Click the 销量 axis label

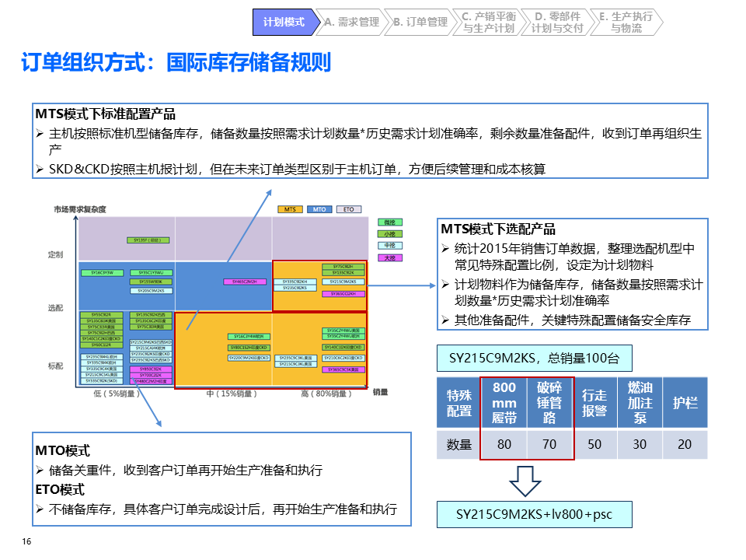point(380,392)
